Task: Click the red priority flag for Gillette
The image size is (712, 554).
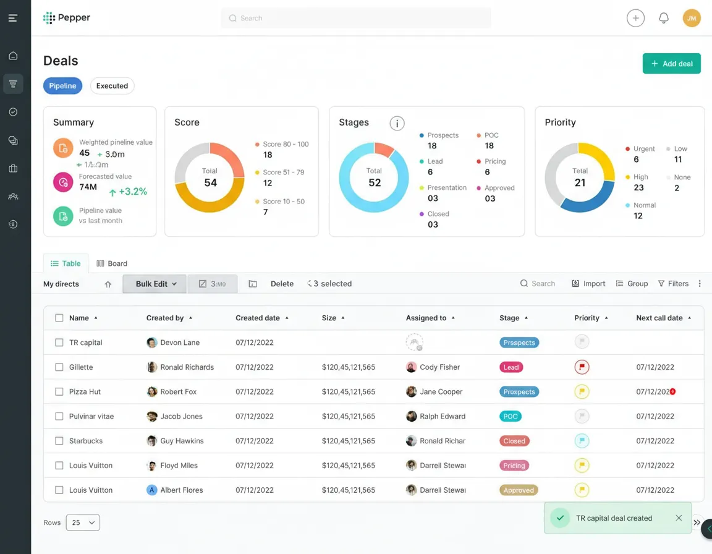Action: pos(581,367)
